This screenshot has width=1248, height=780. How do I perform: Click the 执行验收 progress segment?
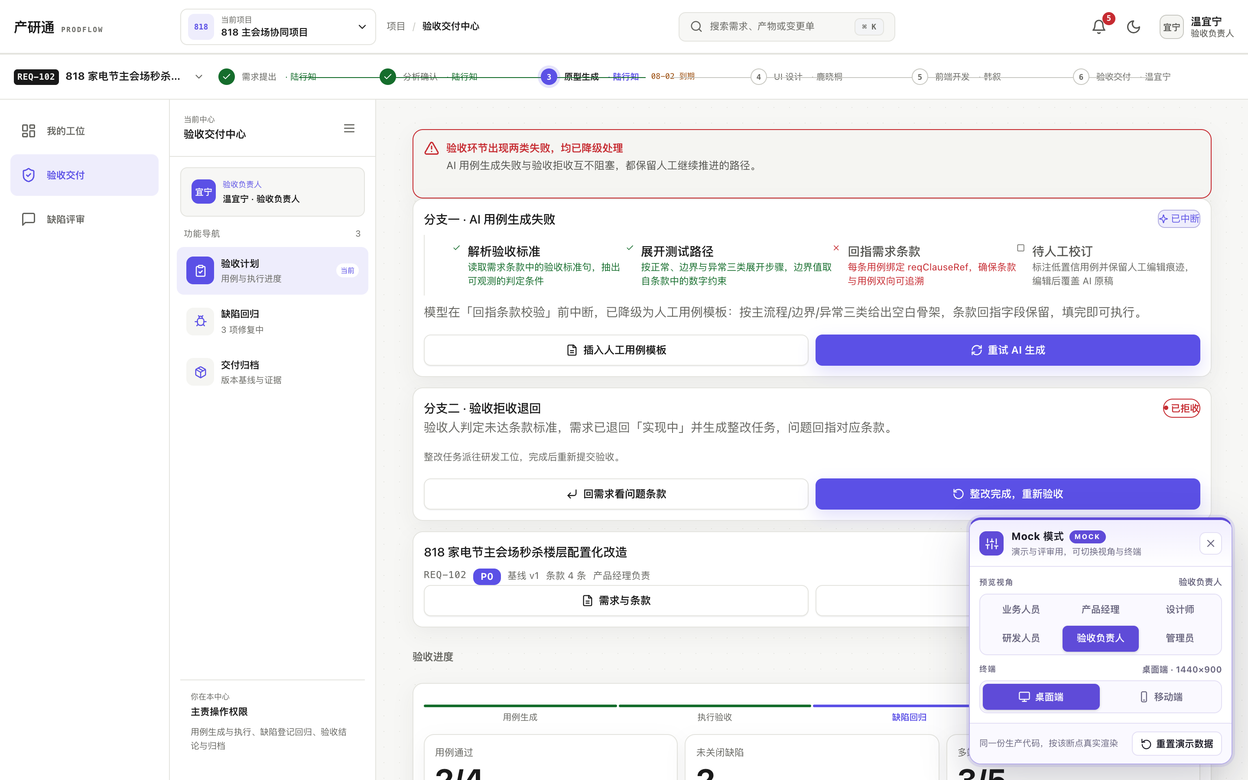click(x=714, y=713)
